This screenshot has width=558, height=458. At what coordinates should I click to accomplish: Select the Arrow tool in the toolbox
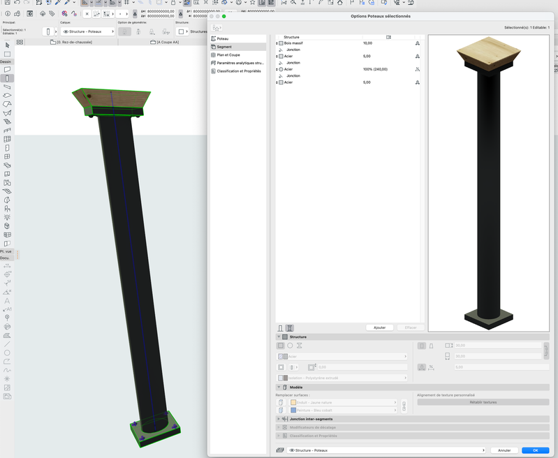click(x=7, y=45)
